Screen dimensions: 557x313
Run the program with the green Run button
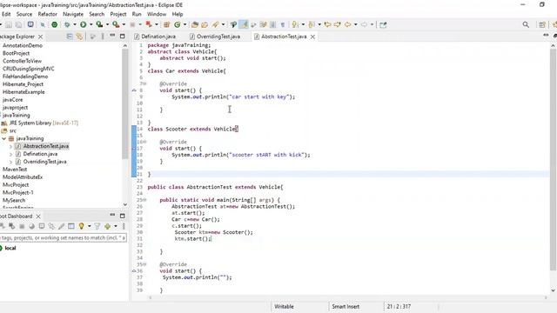[84, 24]
